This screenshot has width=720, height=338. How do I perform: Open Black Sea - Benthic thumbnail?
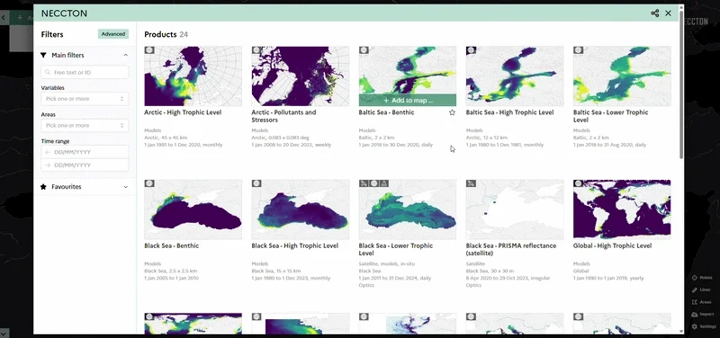point(193,209)
